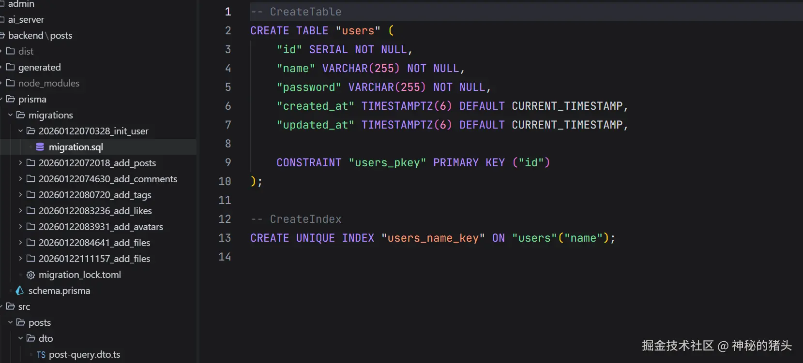Open the migration.sql file
Viewport: 803px width, 363px height.
point(76,147)
